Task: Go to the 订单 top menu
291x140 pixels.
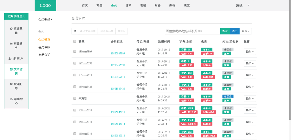Action: click(x=128, y=5)
